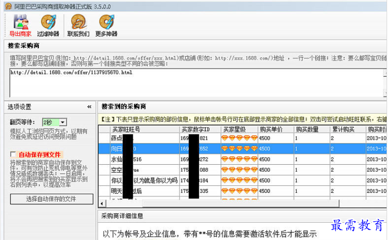Sort by 买家星级 column header
Viewport: 388px width, 240px height.
coord(239,130)
